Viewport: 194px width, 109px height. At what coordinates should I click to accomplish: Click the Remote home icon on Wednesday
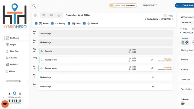pos(42,51)
